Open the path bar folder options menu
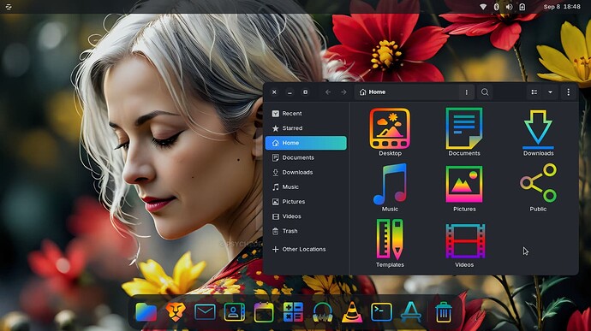591x331 pixels. (x=466, y=92)
